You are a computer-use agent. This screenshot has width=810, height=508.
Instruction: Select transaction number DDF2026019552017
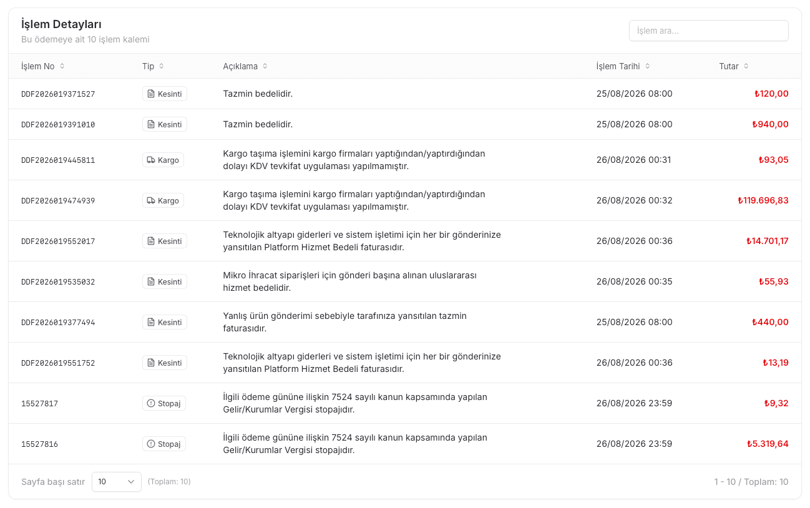(x=58, y=242)
